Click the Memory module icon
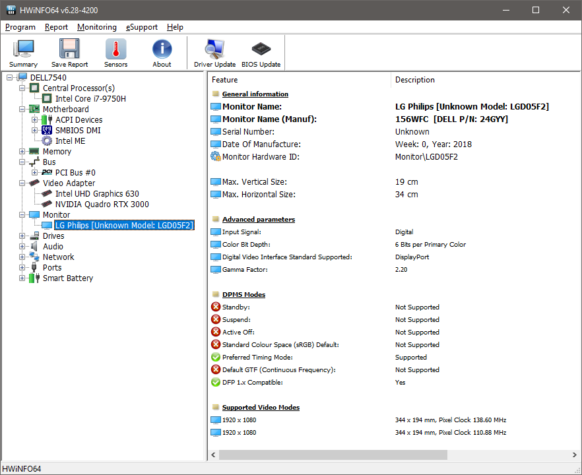 point(34,151)
